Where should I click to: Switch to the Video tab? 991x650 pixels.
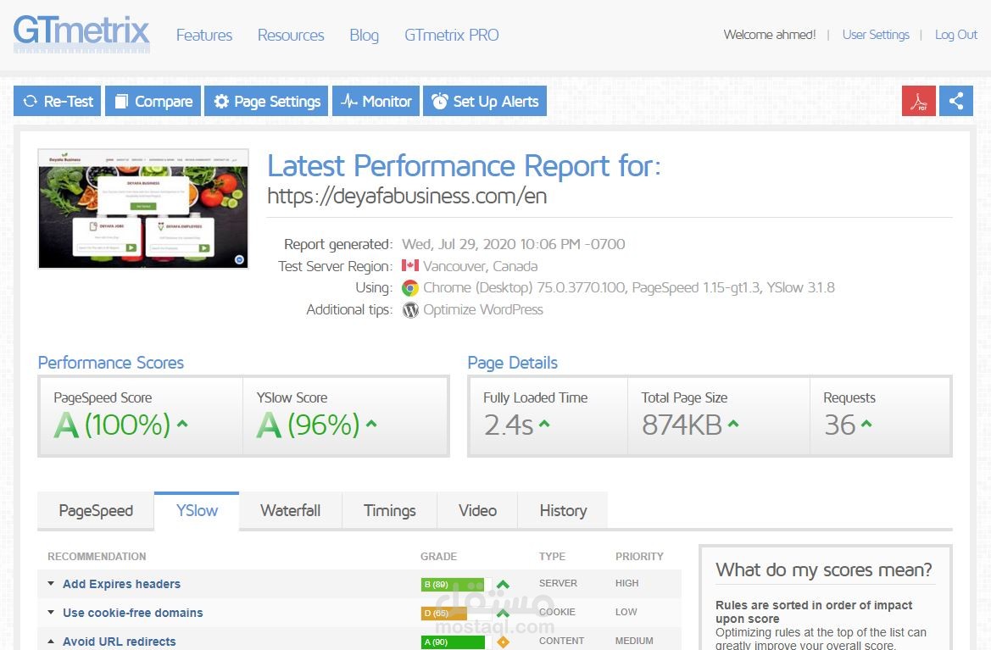(477, 510)
